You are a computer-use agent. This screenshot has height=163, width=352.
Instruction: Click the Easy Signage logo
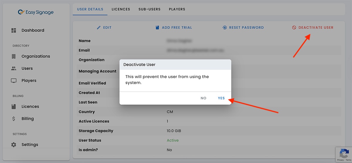pyautogui.click(x=35, y=12)
